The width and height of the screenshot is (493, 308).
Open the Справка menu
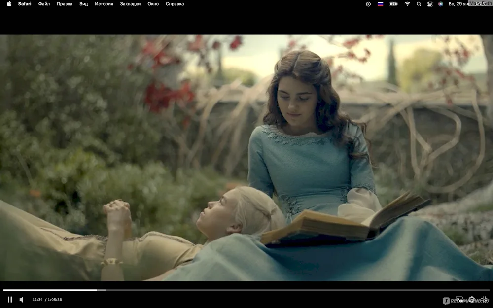pyautogui.click(x=175, y=4)
